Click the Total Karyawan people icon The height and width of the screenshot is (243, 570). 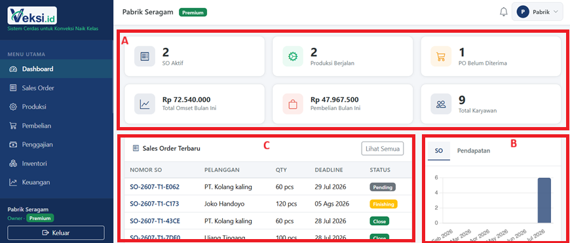[441, 104]
